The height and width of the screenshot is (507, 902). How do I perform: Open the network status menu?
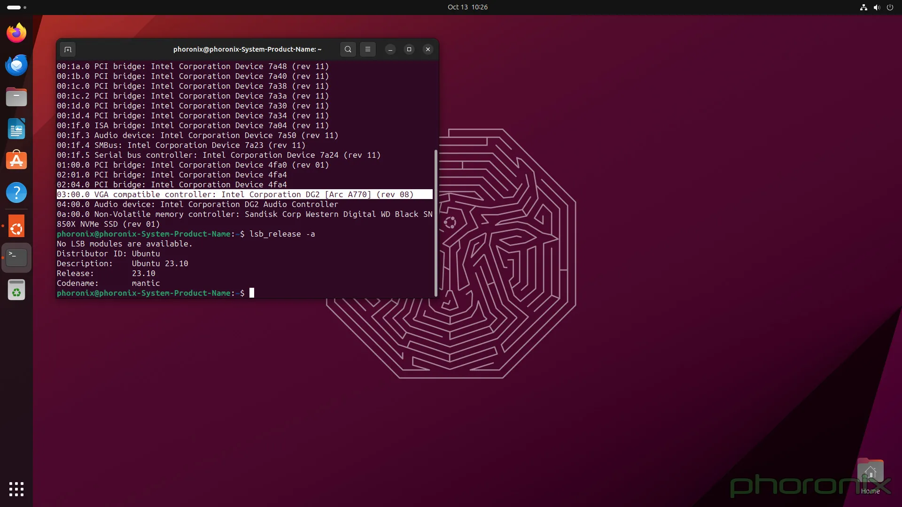[863, 7]
